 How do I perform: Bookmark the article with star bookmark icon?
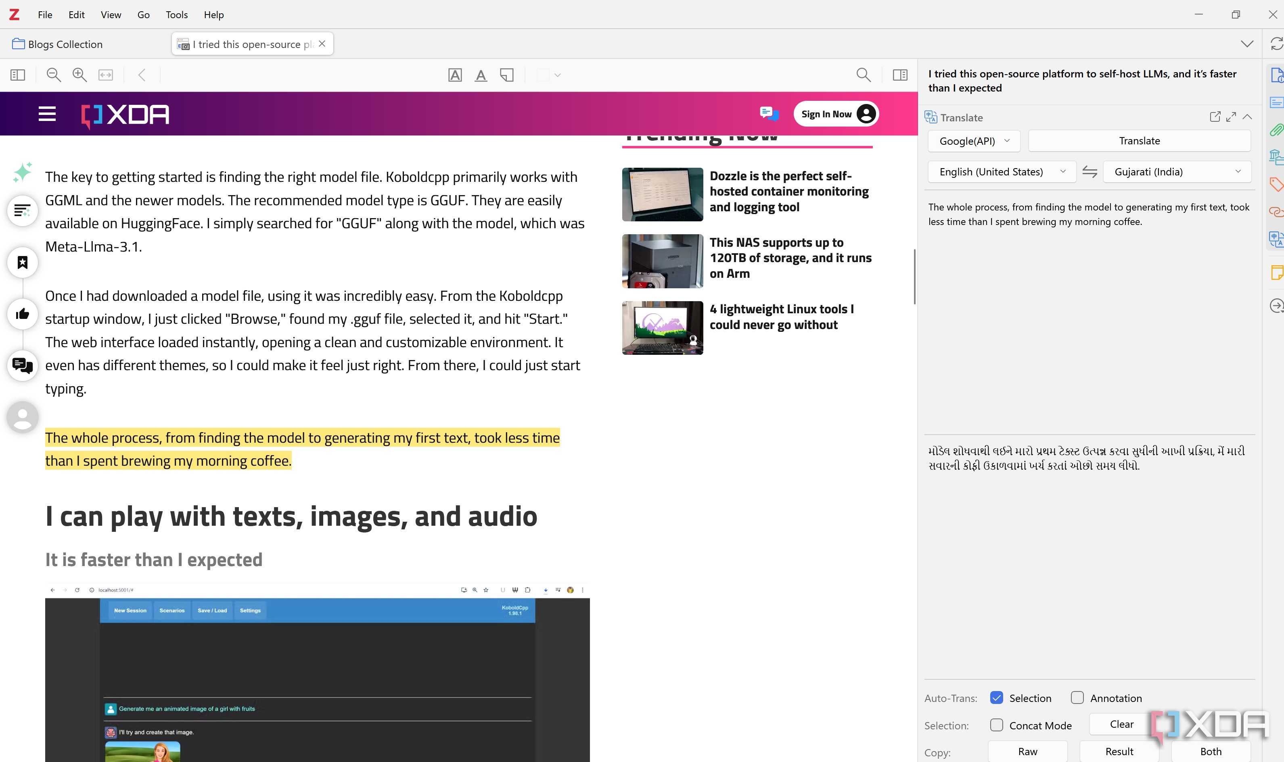[23, 262]
